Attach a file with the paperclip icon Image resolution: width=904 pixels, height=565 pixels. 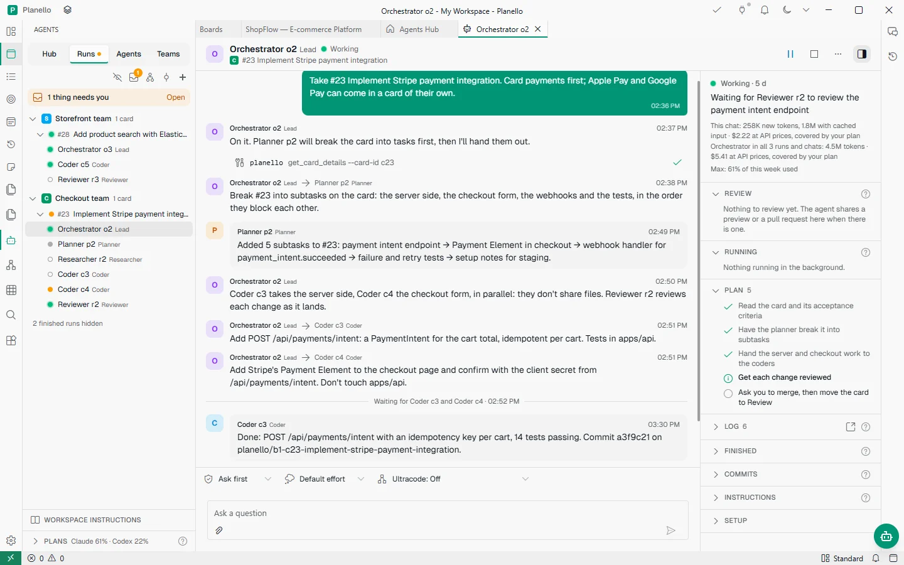click(x=219, y=530)
